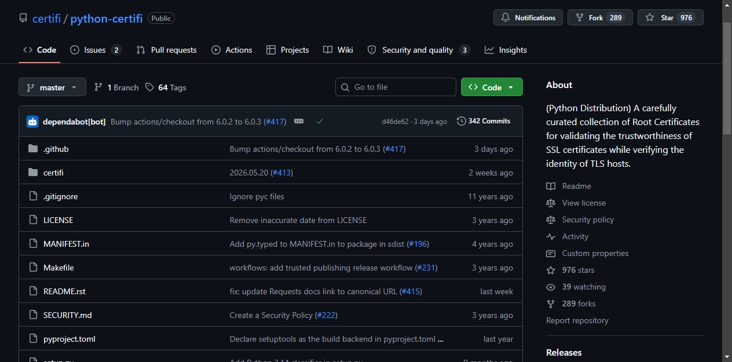Image resolution: width=732 pixels, height=362 pixels.
Task: Click the file icon next to LICENSE
Action: 33,220
